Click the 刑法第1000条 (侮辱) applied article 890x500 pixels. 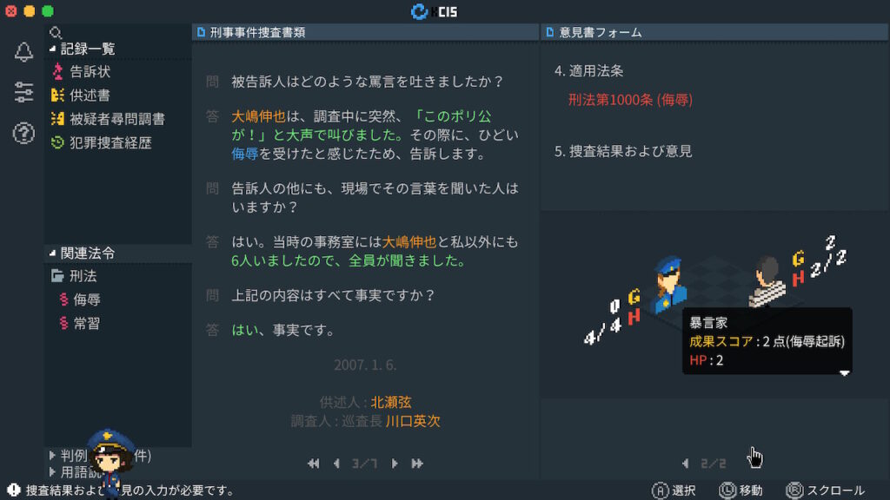pyautogui.click(x=630, y=100)
